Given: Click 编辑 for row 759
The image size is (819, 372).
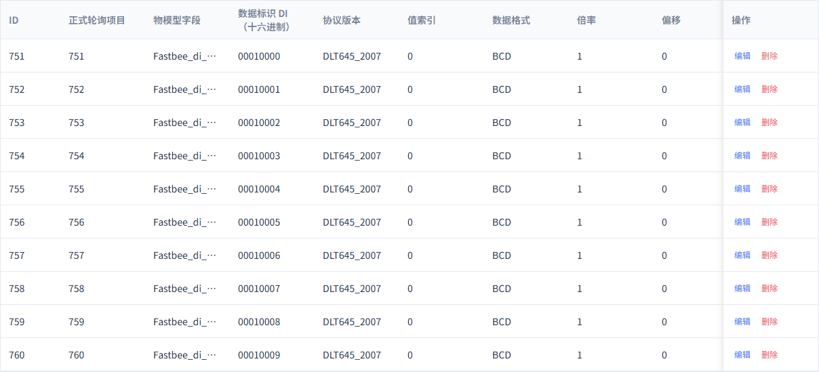Looking at the screenshot, I should click(742, 322).
